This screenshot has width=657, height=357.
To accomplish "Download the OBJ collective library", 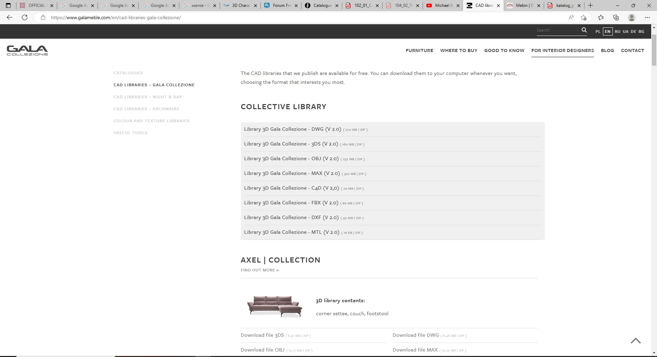I will (x=392, y=159).
